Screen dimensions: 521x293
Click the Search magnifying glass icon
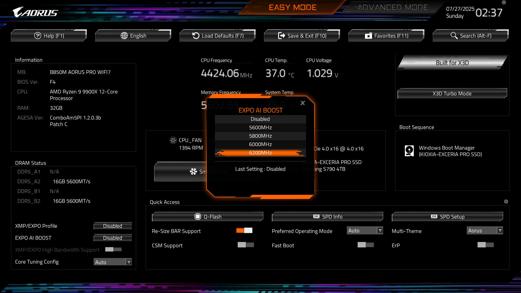pyautogui.click(x=454, y=36)
